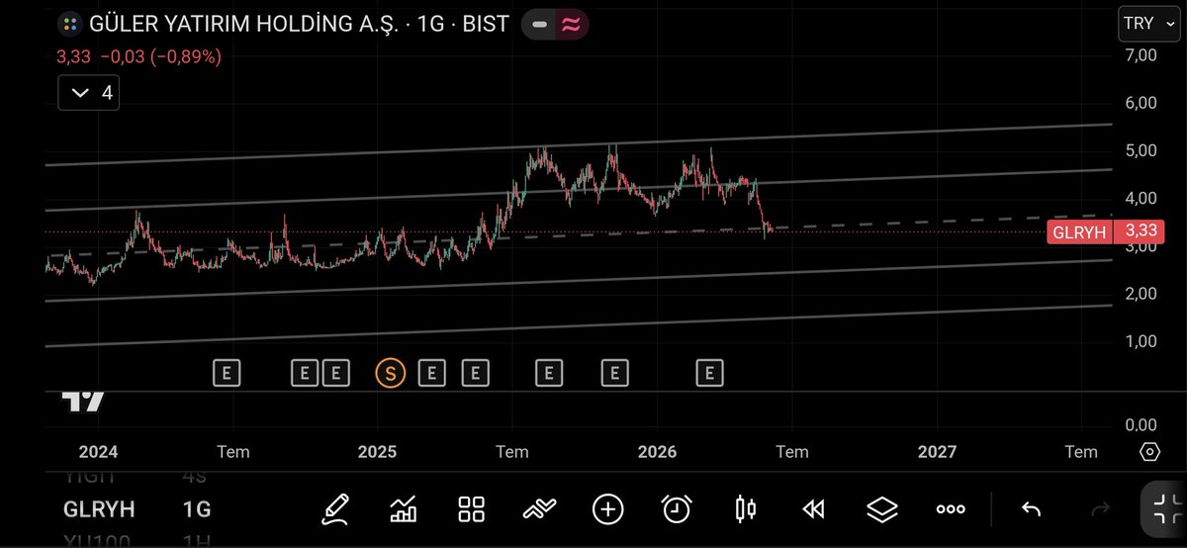Viewport: 1187px width, 548px height.
Task: Redo the action arrow icon
Action: tap(1100, 509)
